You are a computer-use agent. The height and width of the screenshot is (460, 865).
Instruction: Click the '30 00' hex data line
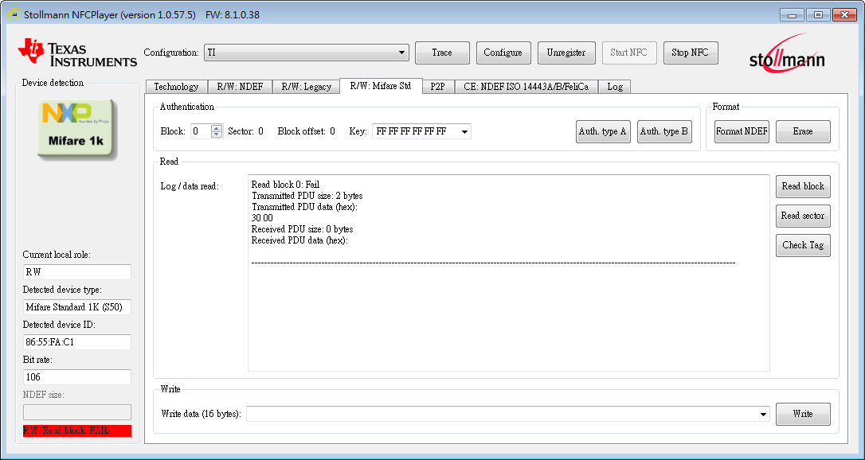(262, 218)
